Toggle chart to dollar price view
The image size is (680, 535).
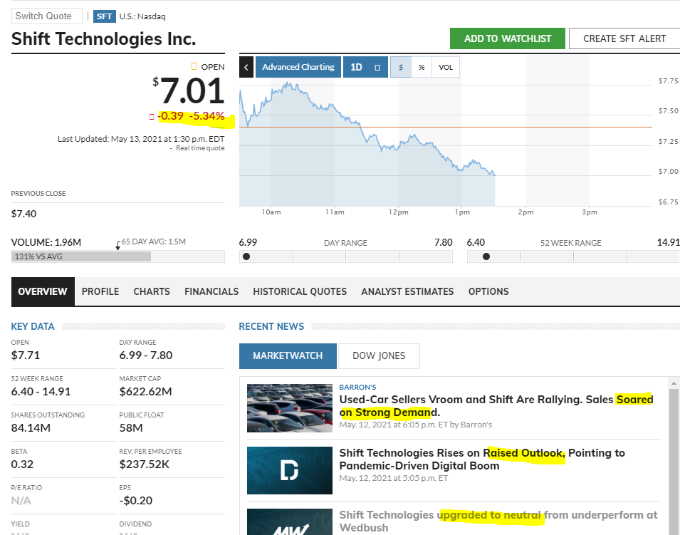[401, 67]
